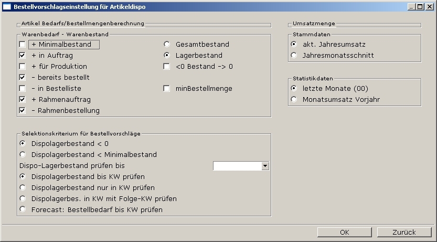The height and width of the screenshot is (242, 437).
Task: Select the Gesamtbestand radio button
Action: coord(167,45)
